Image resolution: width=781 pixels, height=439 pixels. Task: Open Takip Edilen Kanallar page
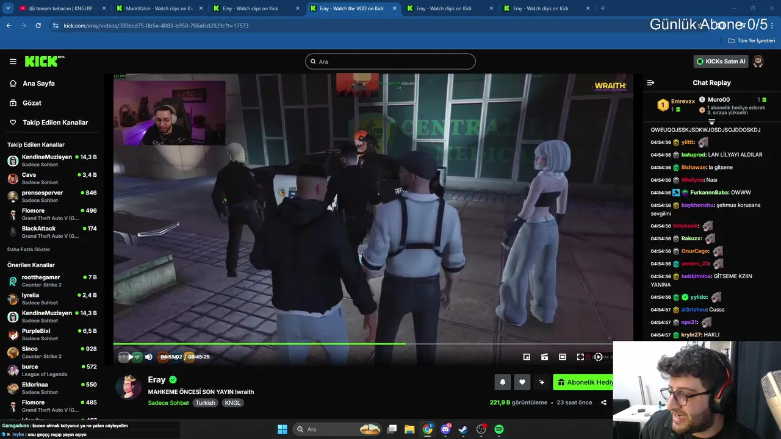(x=55, y=123)
